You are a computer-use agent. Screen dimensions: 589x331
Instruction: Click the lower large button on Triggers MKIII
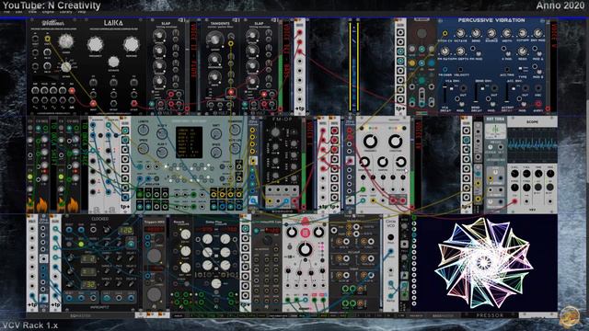154,294
